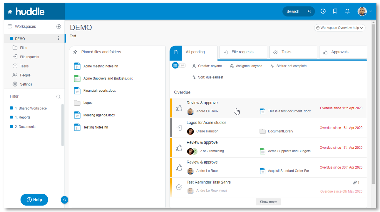Click the workspace filter search icon
The height and width of the screenshot is (212, 380).
[58, 97]
